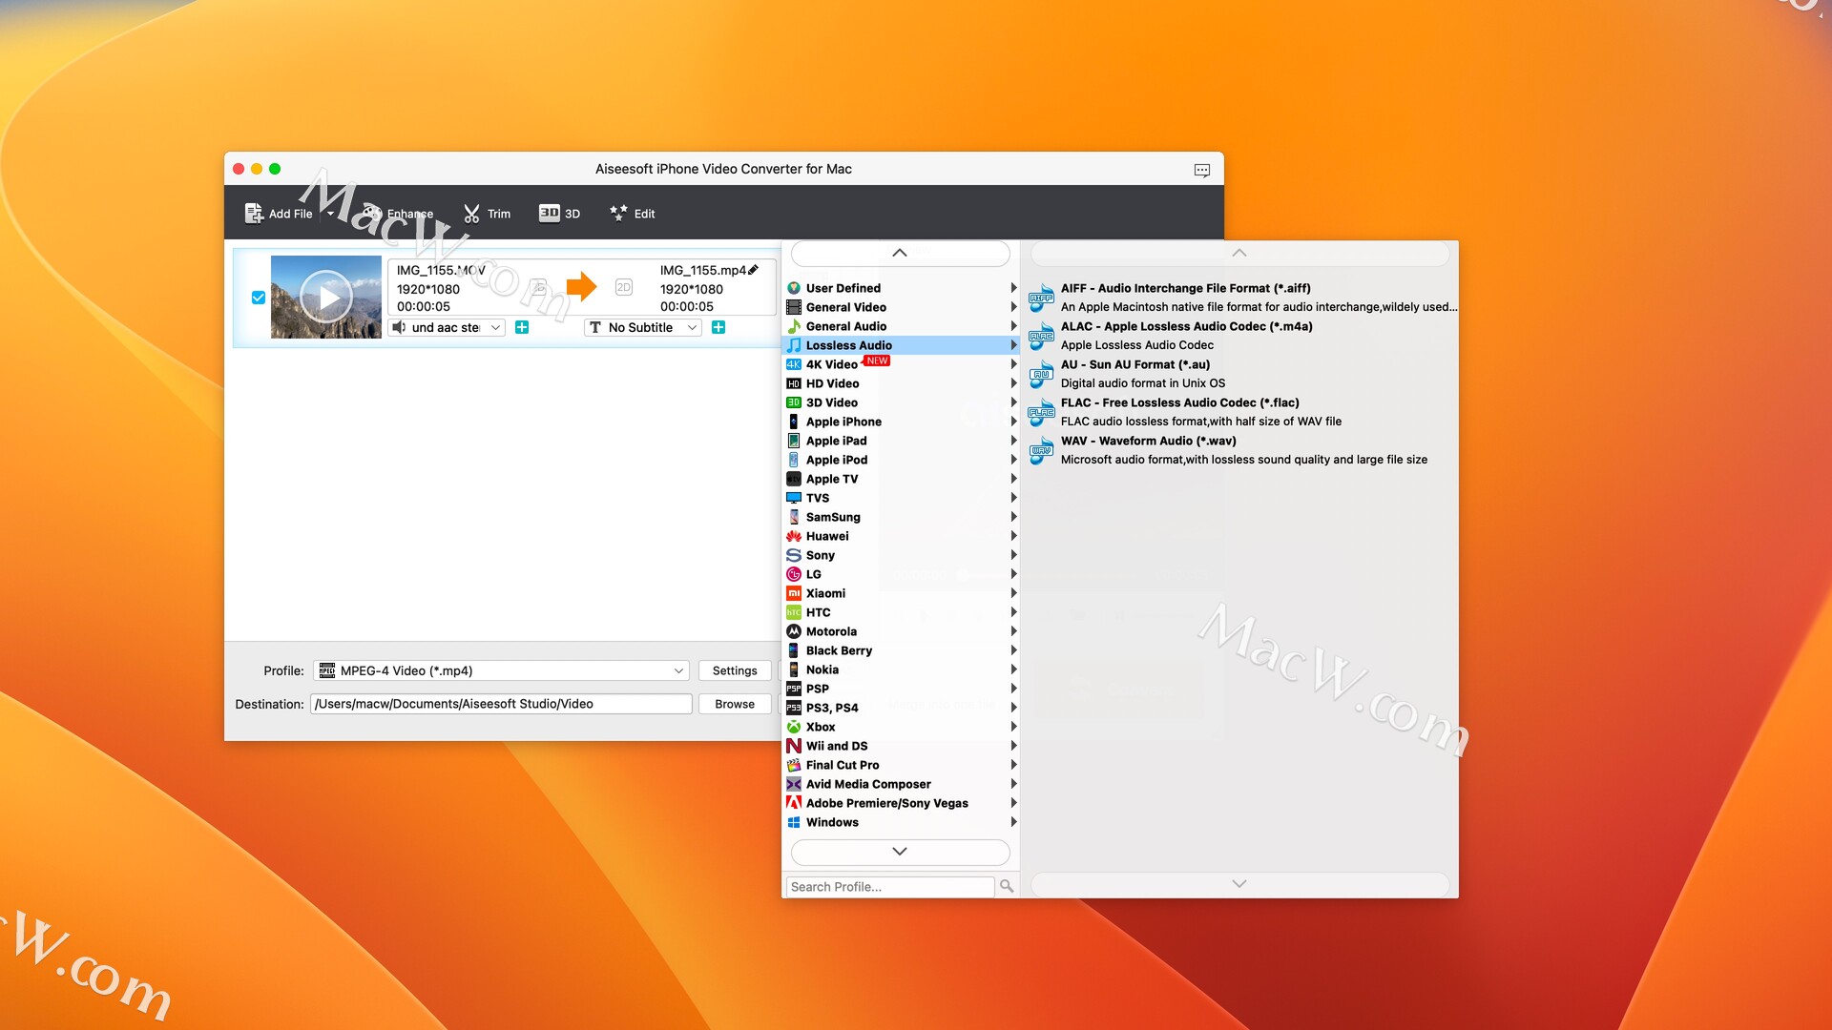Viewport: 1832px width, 1030px height.
Task: Open the Profile MPEG-4 Video combo box
Action: pyautogui.click(x=501, y=670)
